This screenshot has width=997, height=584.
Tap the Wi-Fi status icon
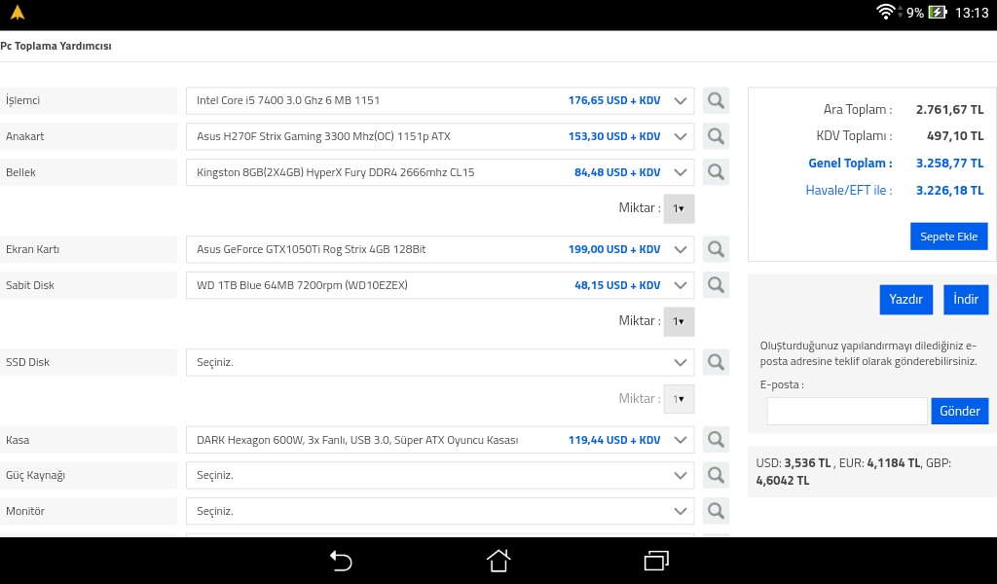(885, 12)
